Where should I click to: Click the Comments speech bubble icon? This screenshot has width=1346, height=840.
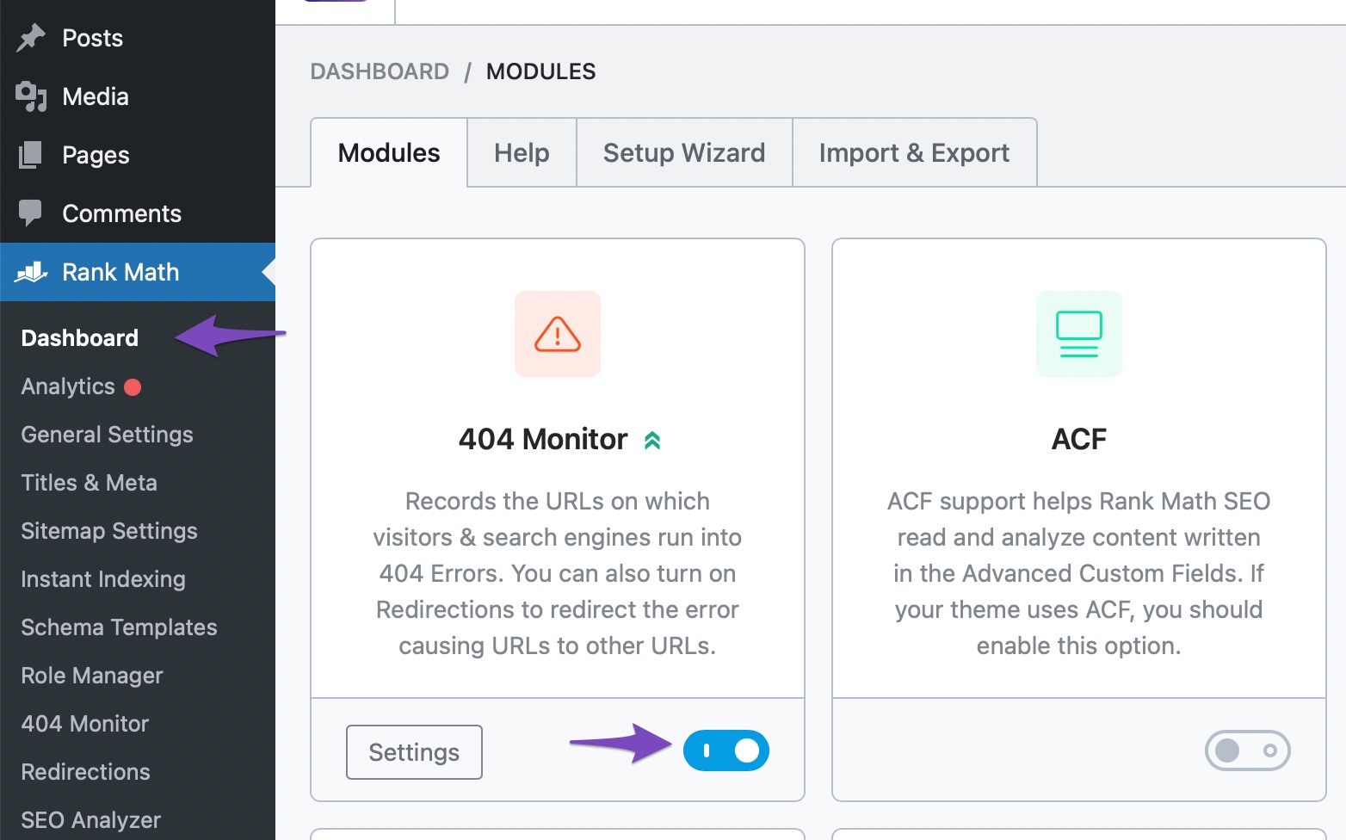(31, 213)
